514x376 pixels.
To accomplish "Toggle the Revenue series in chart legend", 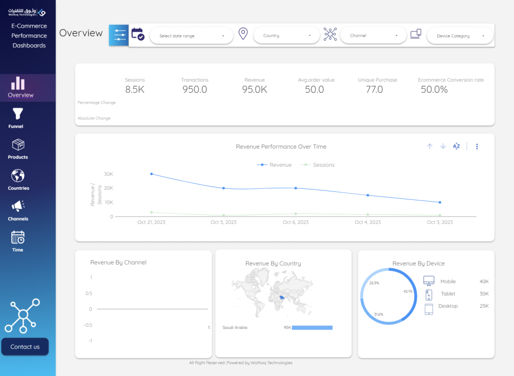I will (274, 165).
